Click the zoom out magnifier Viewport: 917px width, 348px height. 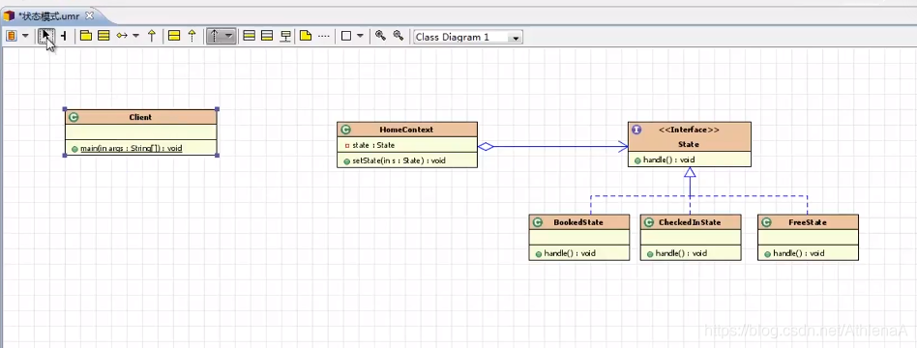pyautogui.click(x=399, y=36)
